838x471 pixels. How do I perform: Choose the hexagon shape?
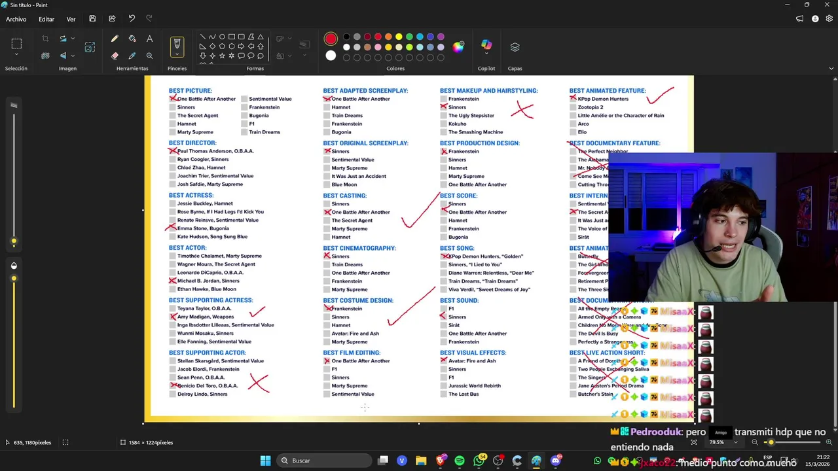tap(232, 46)
